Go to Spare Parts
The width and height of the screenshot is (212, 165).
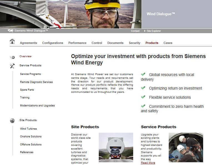coord(27,90)
